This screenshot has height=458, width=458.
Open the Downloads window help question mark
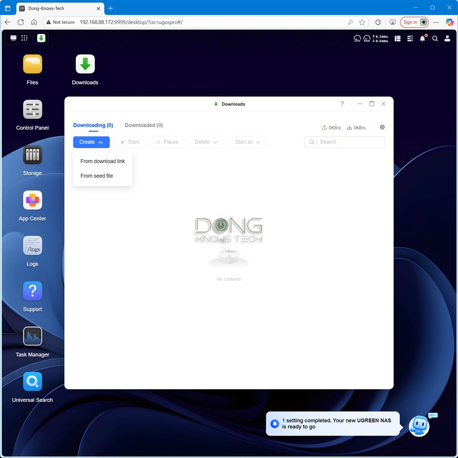coord(342,104)
